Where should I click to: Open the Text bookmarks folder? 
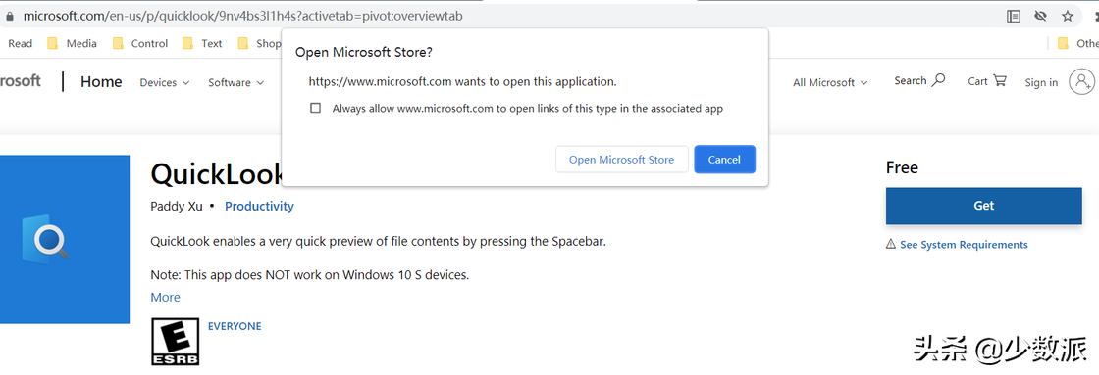tap(202, 43)
